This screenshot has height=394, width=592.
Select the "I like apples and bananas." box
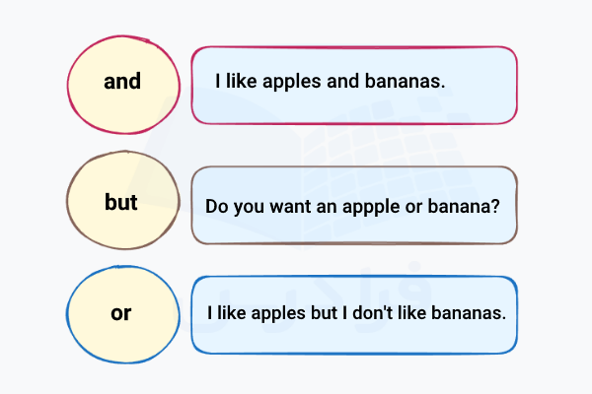coord(353,85)
